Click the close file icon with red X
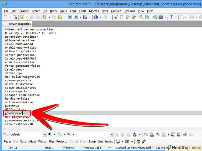 [x=15, y=17]
